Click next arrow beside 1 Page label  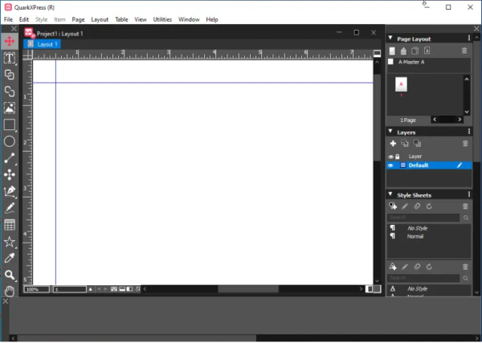pyautogui.click(x=460, y=120)
